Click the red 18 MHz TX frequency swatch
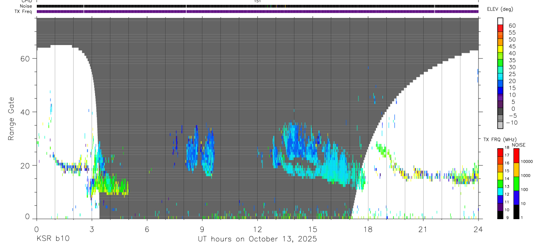The width and height of the screenshot is (538, 248). pos(500,152)
